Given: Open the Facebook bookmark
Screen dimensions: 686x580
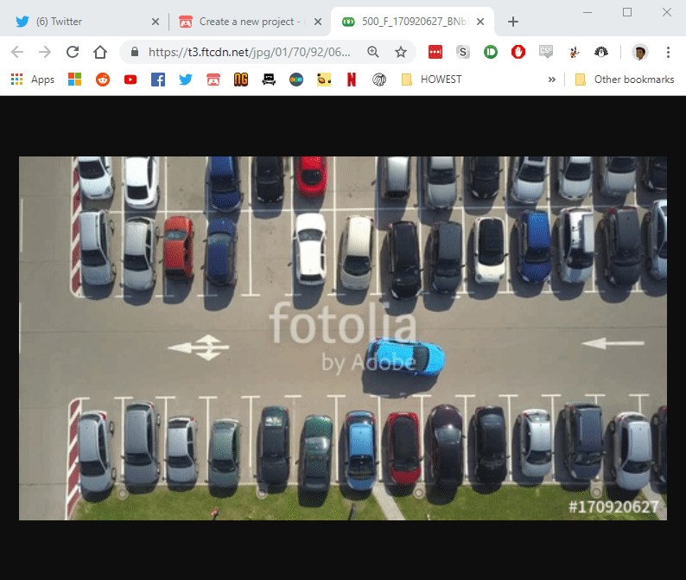Looking at the screenshot, I should click(158, 80).
